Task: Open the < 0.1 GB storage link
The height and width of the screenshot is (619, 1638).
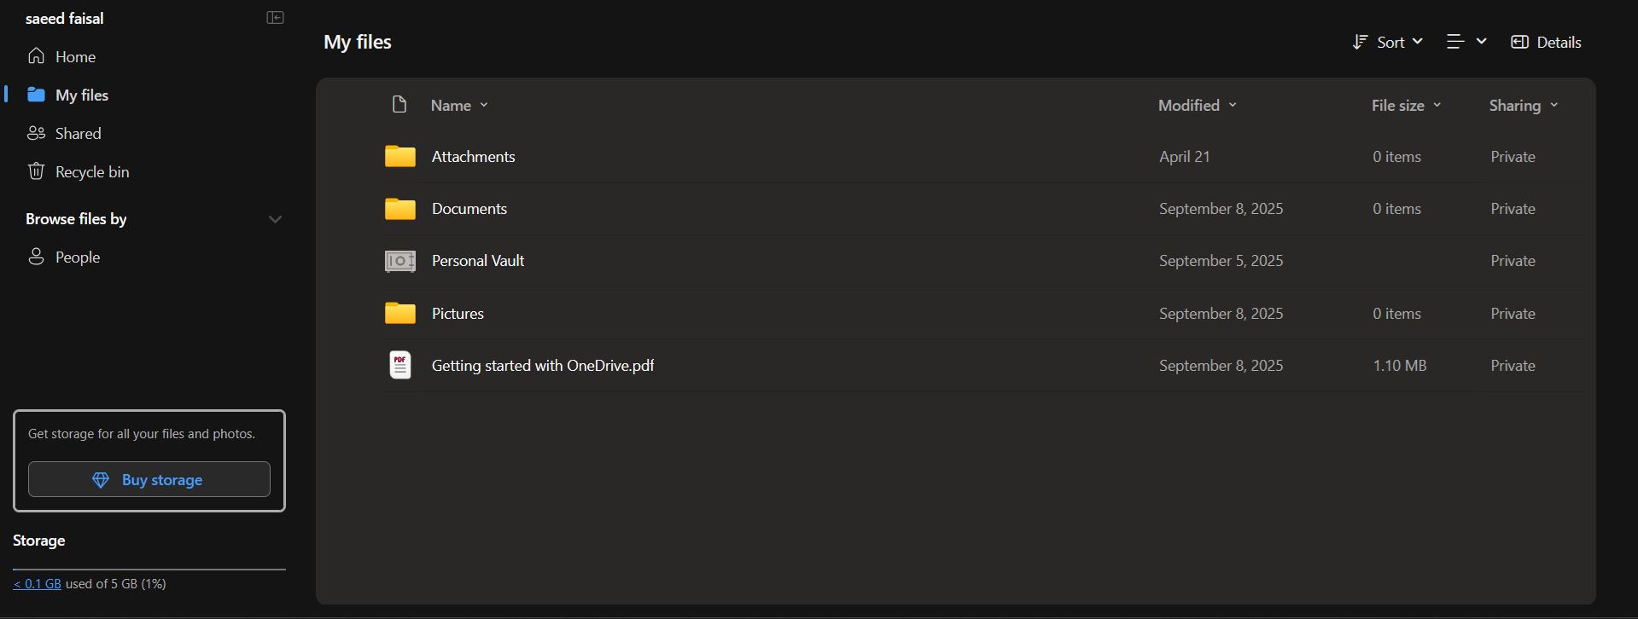Action: 37,584
